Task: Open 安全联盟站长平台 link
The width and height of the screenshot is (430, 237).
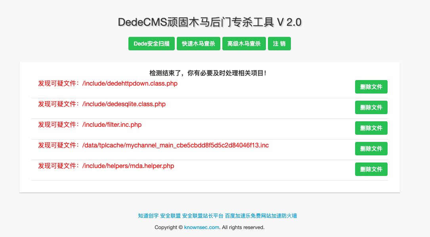Action: click(203, 216)
